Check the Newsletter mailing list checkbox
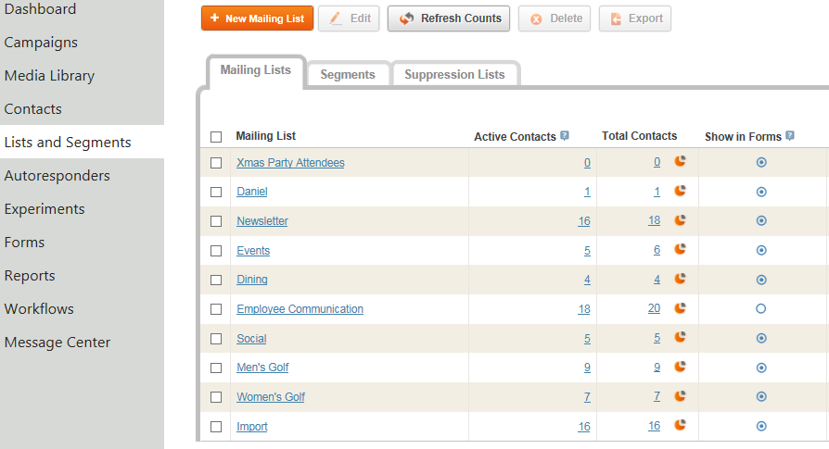Screen dimensions: 829x449 (x=216, y=221)
